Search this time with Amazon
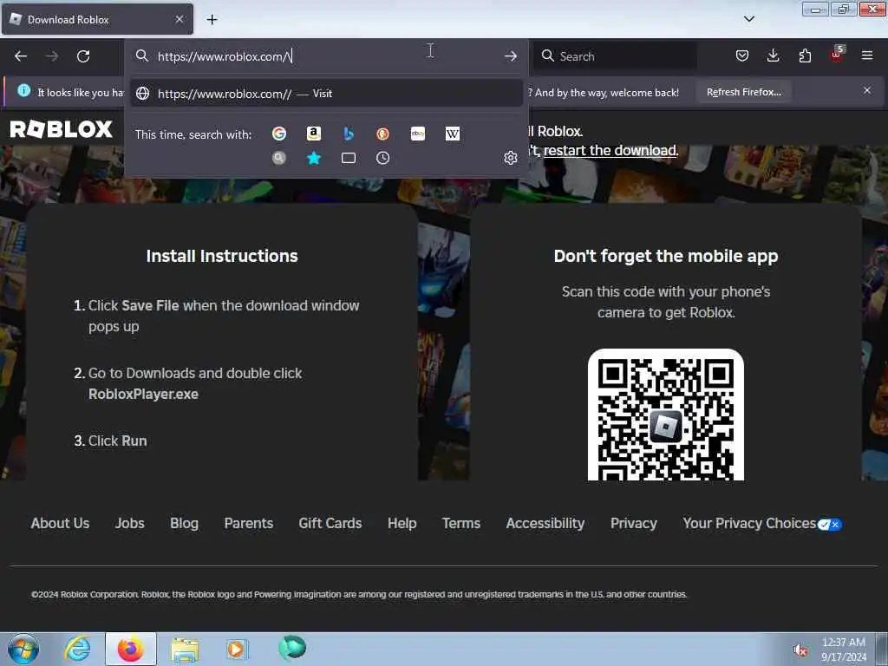 point(314,134)
